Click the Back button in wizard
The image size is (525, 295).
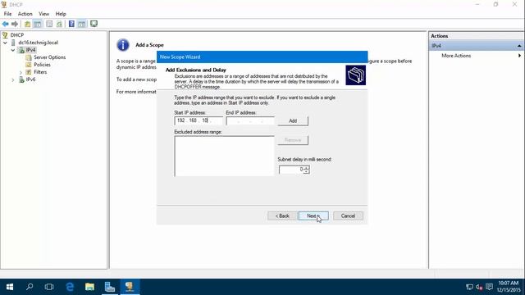pyautogui.click(x=282, y=216)
